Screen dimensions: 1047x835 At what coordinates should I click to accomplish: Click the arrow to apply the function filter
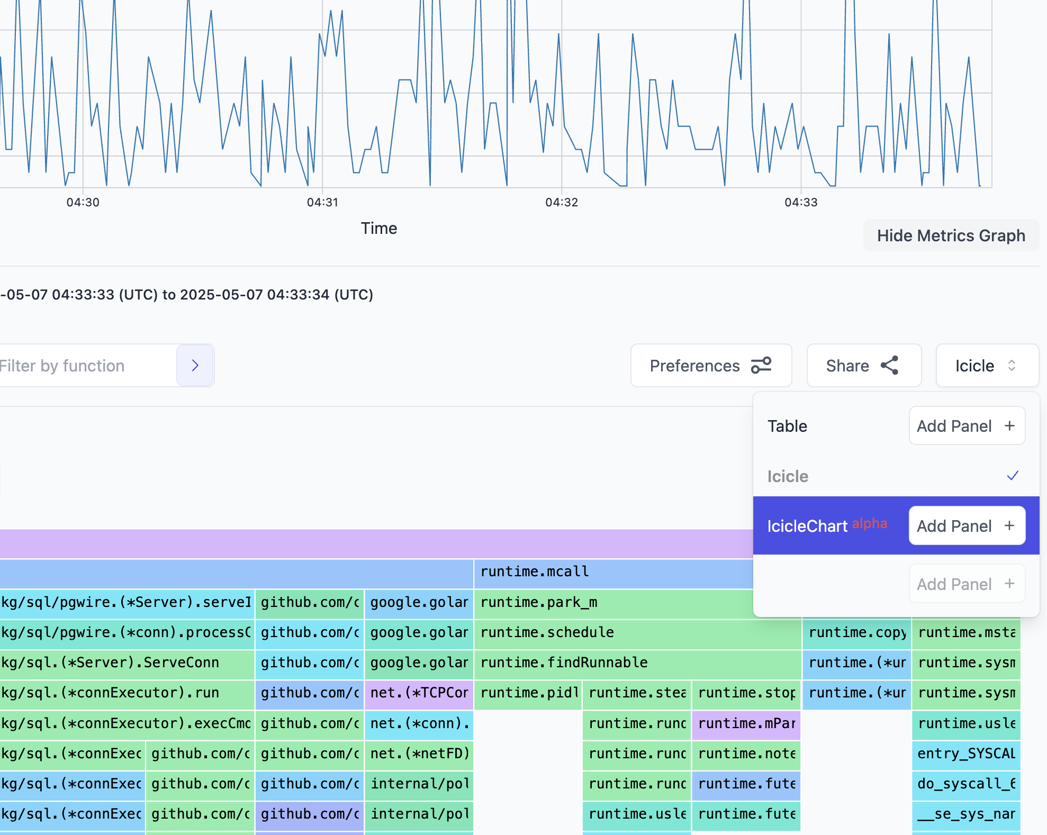pyautogui.click(x=195, y=365)
